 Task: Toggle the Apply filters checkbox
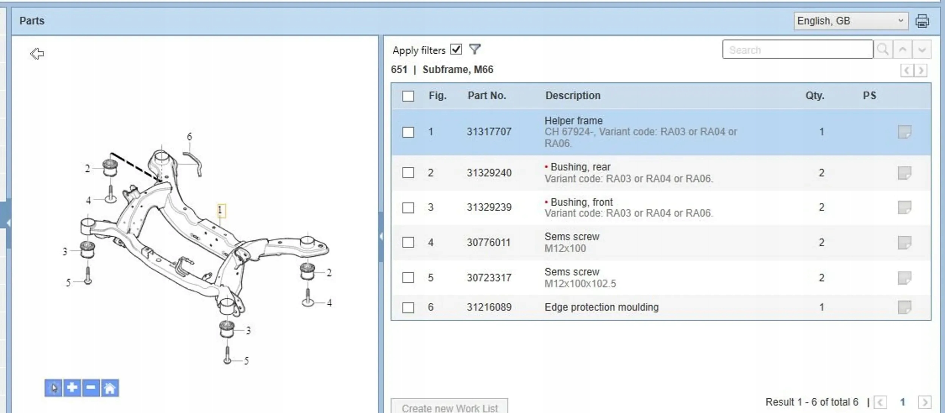(x=456, y=49)
